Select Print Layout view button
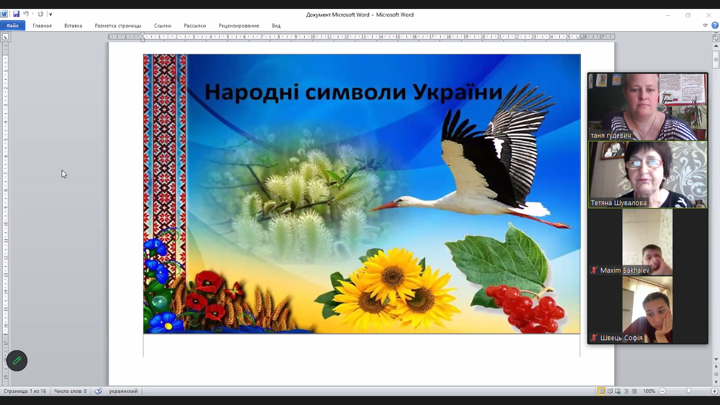This screenshot has width=720, height=405. [601, 391]
